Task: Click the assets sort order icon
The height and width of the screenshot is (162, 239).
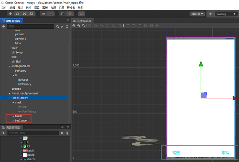Action: (x=67, y=133)
